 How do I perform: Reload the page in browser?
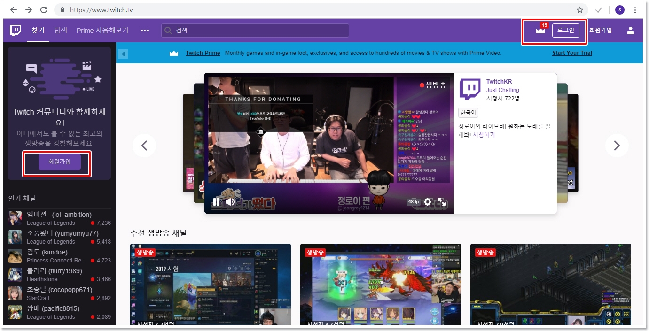point(44,10)
